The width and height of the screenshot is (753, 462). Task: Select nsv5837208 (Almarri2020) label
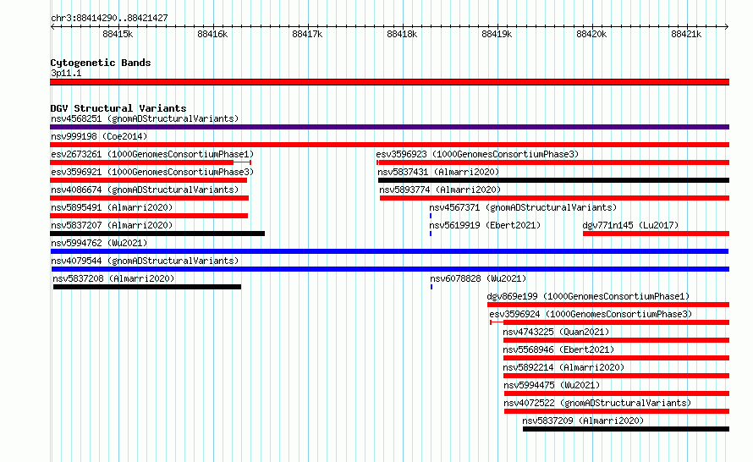(113, 278)
